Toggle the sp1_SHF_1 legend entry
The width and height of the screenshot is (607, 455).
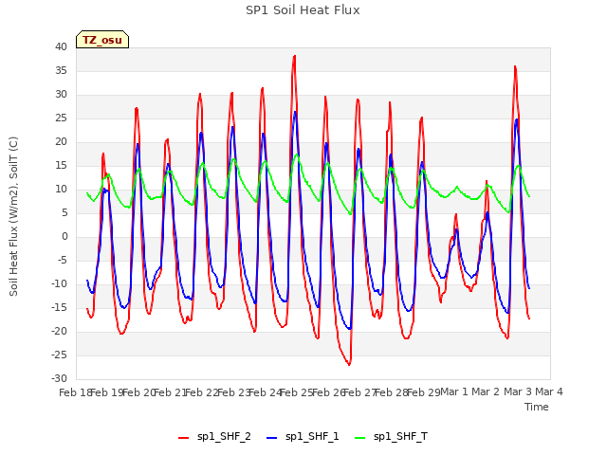(x=303, y=437)
